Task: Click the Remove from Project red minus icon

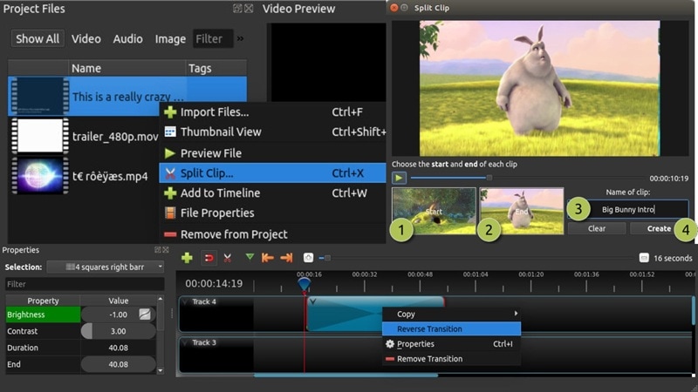Action: point(170,234)
